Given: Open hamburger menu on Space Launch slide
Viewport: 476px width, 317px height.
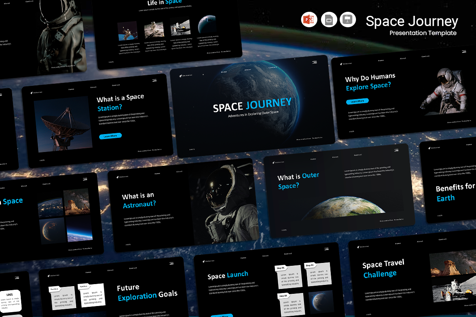Looking at the screenshot, I should click(x=326, y=249).
